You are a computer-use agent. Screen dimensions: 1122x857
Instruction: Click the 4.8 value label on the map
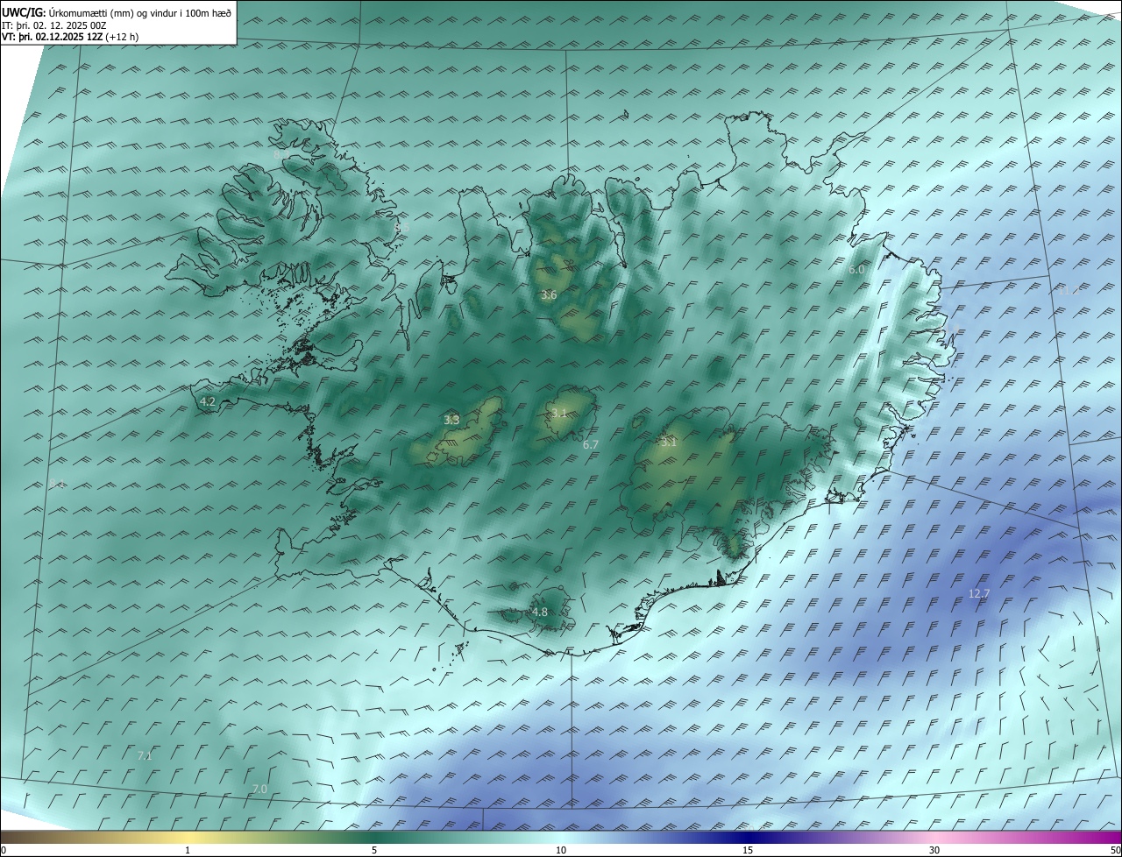(540, 613)
